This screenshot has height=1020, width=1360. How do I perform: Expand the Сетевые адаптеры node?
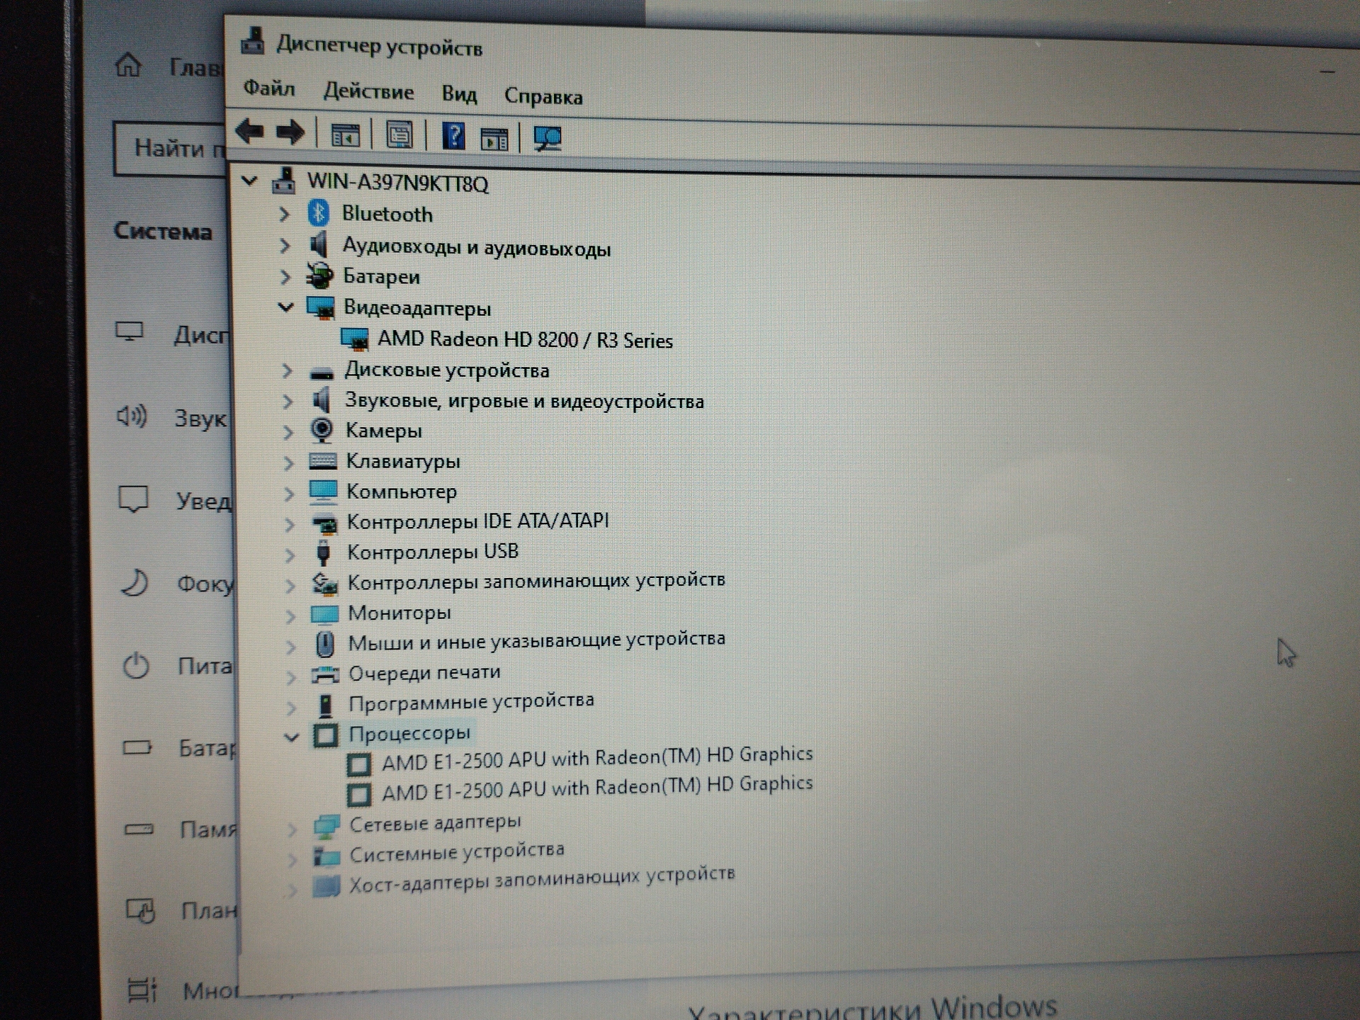point(292,828)
